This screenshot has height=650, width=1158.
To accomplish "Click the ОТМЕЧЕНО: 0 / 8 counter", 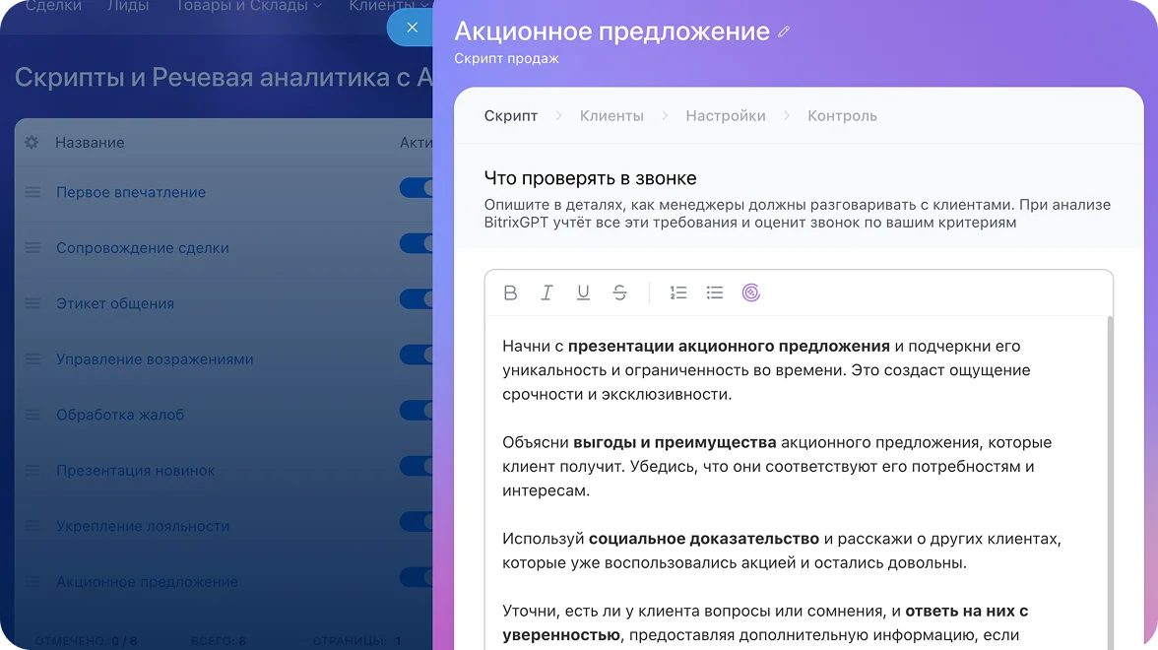I will pos(86,641).
